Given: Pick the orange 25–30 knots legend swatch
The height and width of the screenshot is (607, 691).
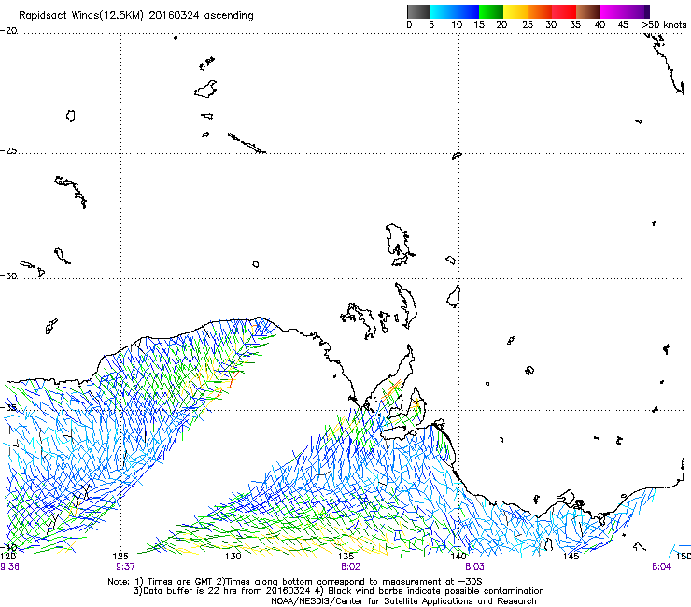Looking at the screenshot, I should 540,11.
